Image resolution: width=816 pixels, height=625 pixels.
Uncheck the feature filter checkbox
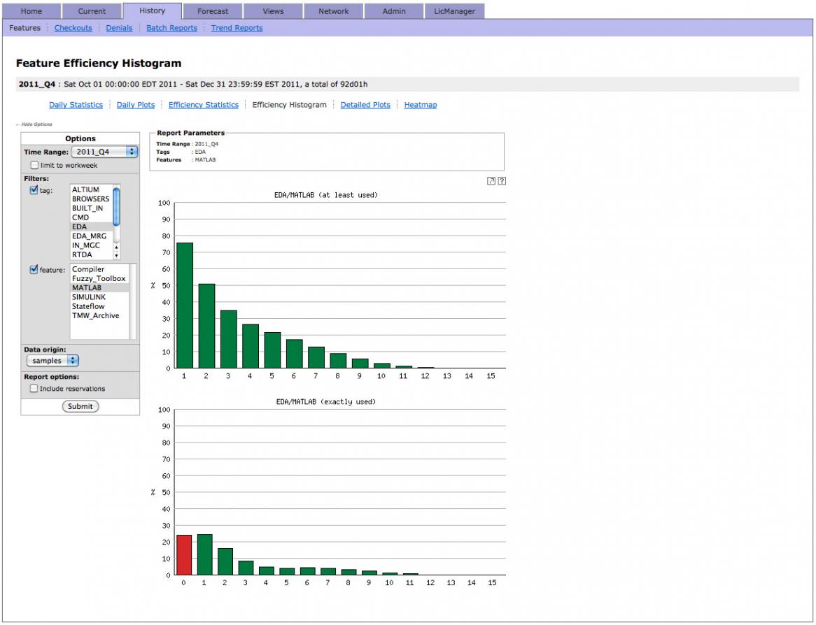coord(34,269)
